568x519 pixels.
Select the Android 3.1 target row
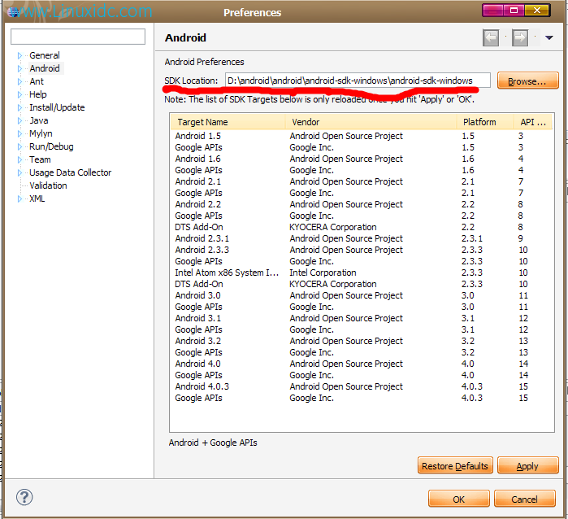pos(362,318)
